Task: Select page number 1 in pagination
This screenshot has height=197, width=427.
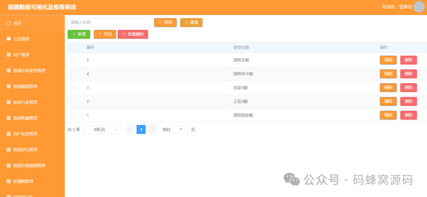Action: click(x=141, y=130)
